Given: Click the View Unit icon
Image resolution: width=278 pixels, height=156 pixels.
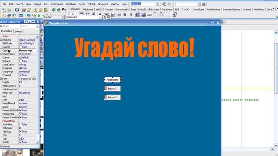Looking at the screenshot, I should pyautogui.click(x=4, y=16).
